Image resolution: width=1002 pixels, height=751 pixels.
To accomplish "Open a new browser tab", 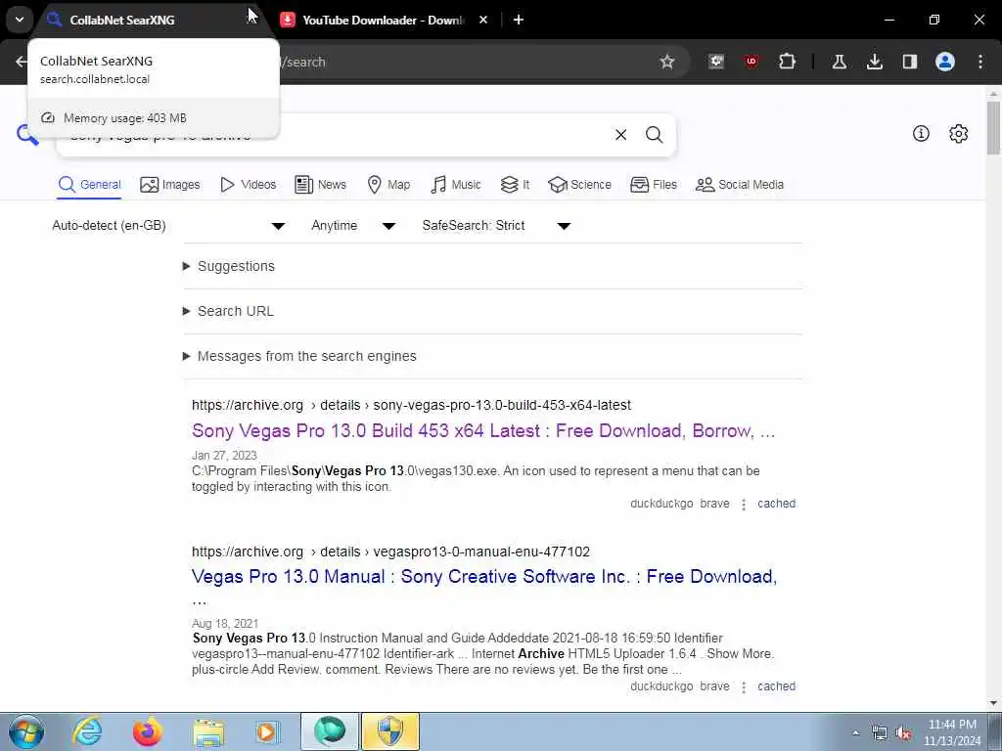I will click(x=519, y=20).
